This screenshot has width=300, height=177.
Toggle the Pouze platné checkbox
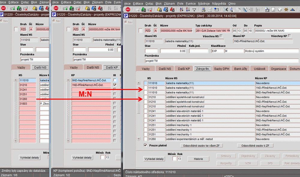tap(145, 145)
